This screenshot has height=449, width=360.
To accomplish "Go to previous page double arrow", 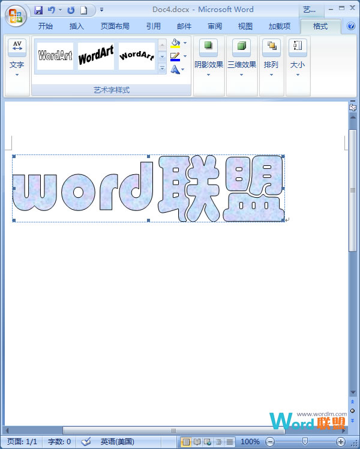I will click(x=353, y=402).
